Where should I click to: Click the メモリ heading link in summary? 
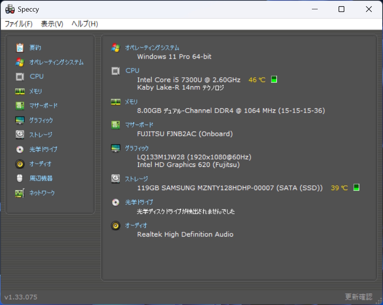[131, 102]
